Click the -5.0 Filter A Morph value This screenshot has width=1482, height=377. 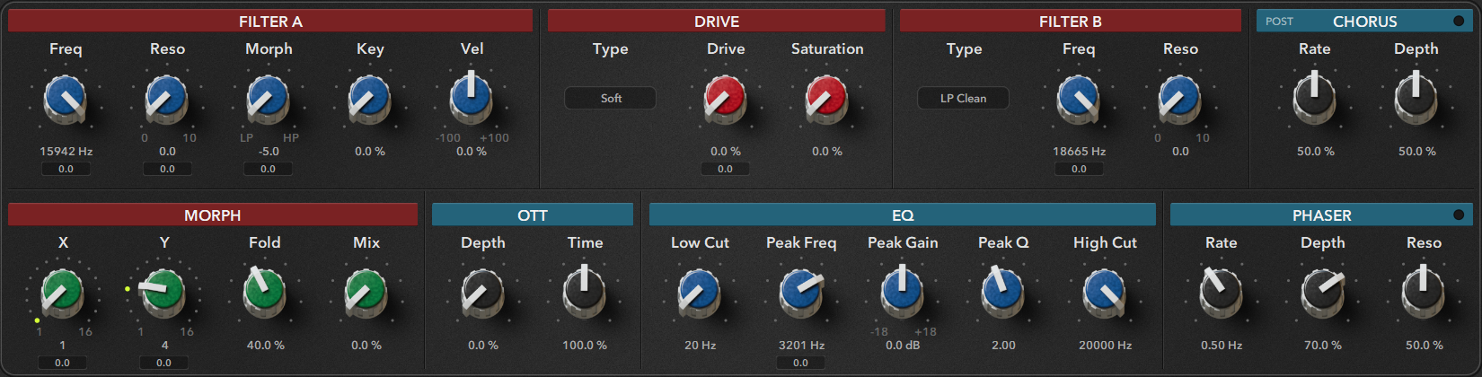[x=269, y=152]
